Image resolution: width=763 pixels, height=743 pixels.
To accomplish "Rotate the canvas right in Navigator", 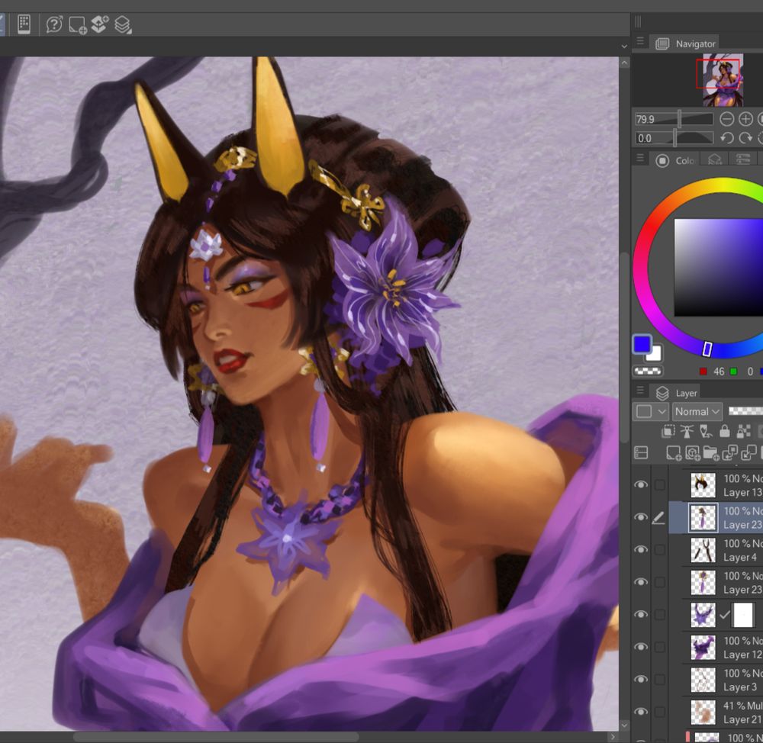I will coord(745,138).
